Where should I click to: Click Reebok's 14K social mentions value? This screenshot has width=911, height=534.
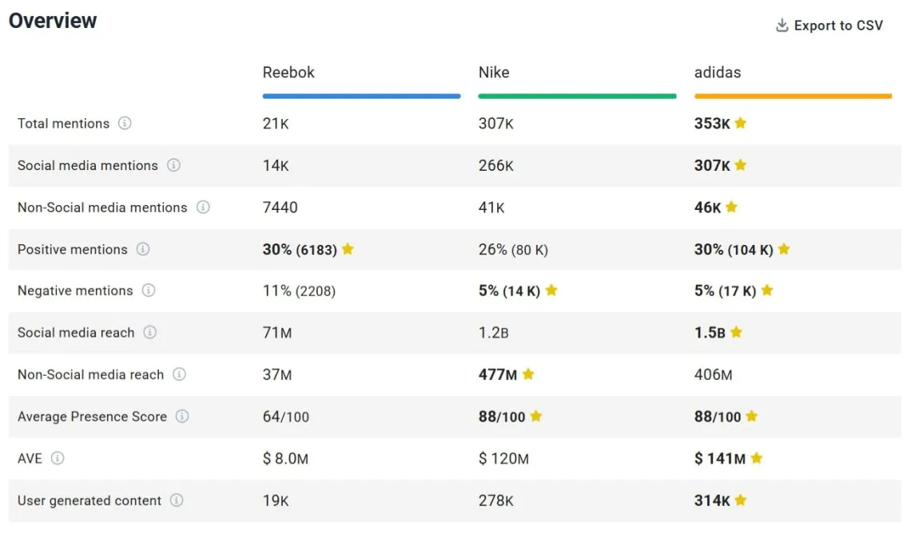[x=276, y=165]
